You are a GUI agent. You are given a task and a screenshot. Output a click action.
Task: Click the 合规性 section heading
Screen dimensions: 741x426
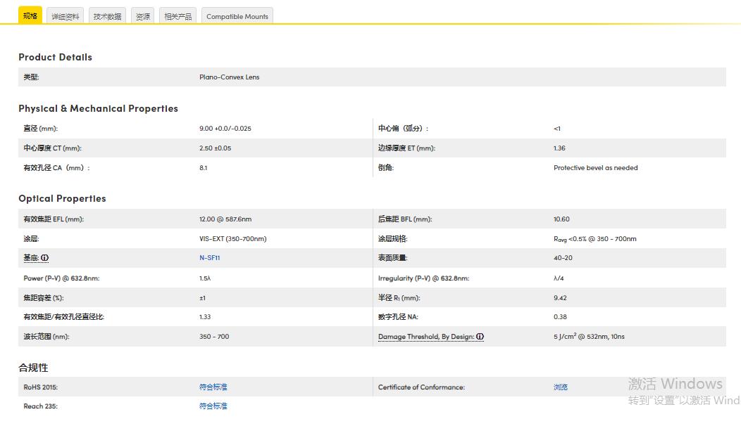click(x=33, y=368)
